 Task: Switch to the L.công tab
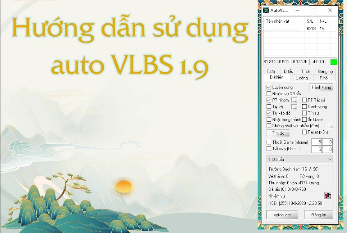[301, 78]
